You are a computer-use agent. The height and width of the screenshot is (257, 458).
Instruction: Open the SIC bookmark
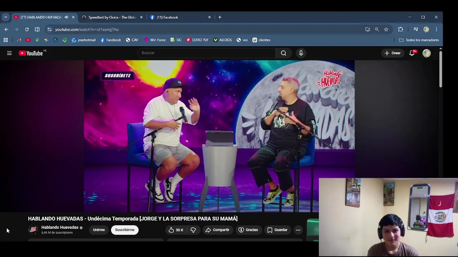[176, 40]
